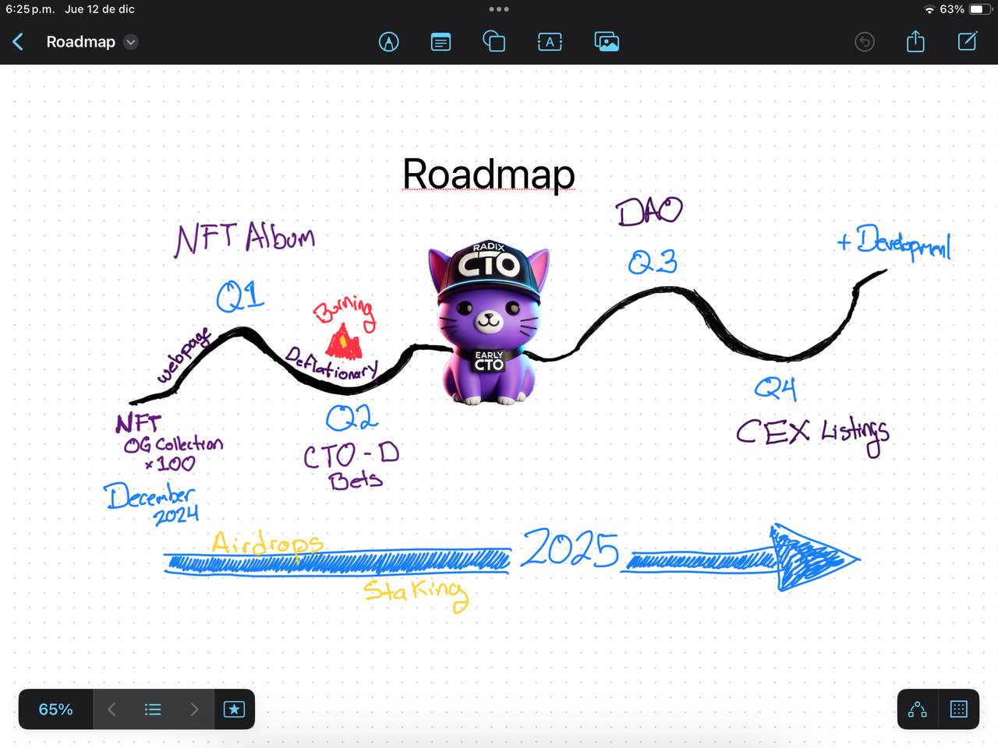Screen dimensions: 998x748
Task: Toggle the favorite star on this board
Action: point(234,709)
